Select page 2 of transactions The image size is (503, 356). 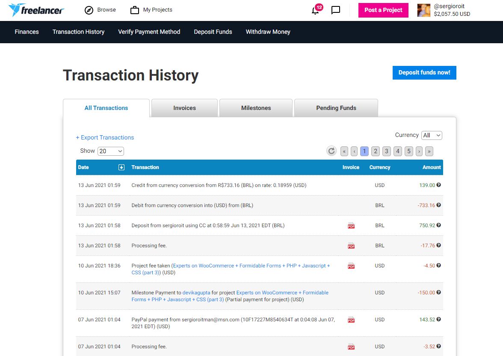(376, 151)
